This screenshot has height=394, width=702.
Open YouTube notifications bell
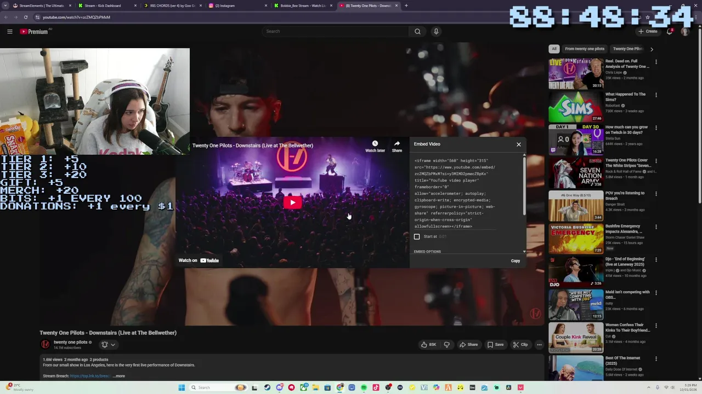pyautogui.click(x=669, y=31)
